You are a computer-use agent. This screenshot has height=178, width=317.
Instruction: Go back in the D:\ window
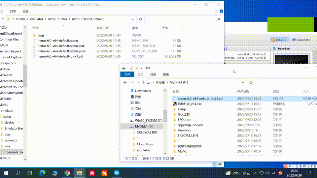125,82
